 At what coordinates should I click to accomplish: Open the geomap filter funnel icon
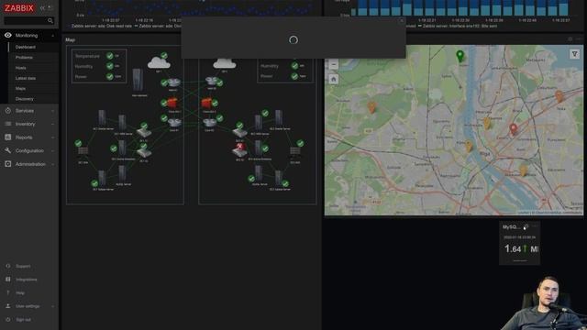click(575, 54)
